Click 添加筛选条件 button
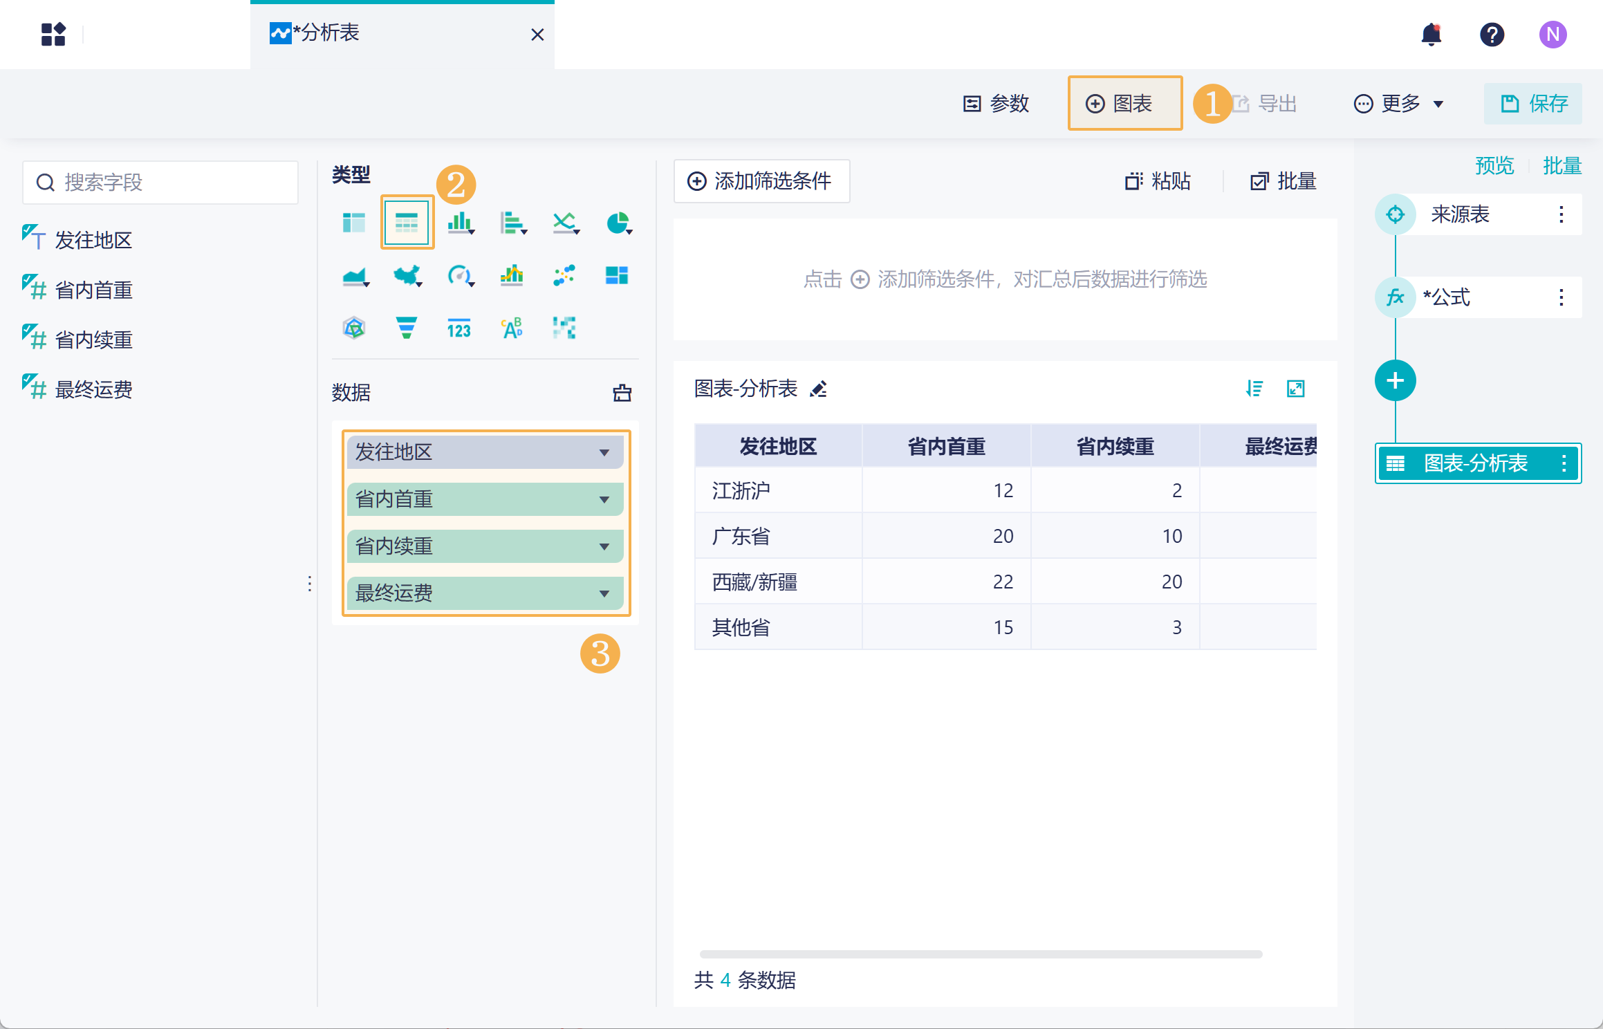 click(761, 181)
